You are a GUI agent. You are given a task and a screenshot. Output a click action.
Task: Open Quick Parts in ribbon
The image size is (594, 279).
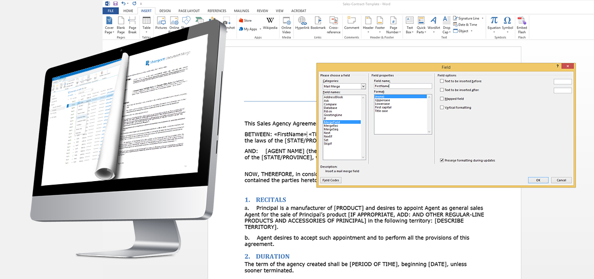click(x=421, y=25)
